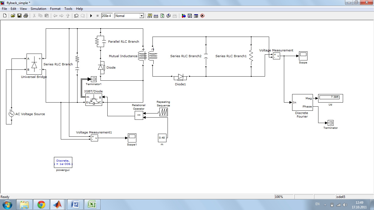Go up to the parent system with the up arrow
This screenshot has width=374, height=210.
tap(68, 16)
